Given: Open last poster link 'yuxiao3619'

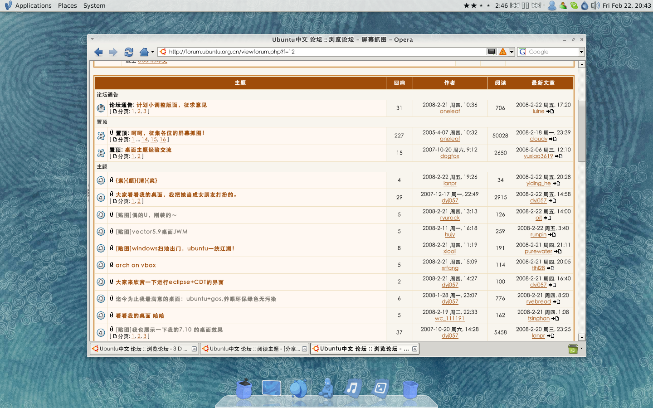Looking at the screenshot, I should pyautogui.click(x=538, y=156).
